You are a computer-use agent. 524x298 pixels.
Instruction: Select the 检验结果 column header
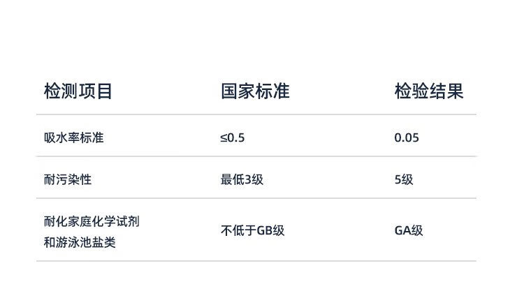coord(428,91)
